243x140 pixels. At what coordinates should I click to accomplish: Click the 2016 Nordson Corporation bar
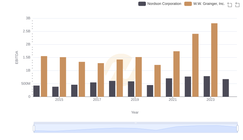coord(74,91)
